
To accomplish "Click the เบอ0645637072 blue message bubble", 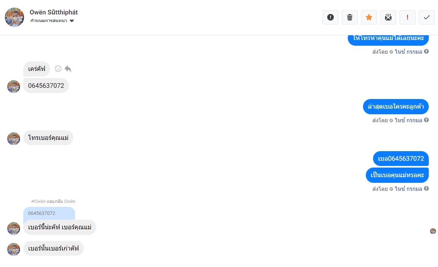I will [x=401, y=158].
